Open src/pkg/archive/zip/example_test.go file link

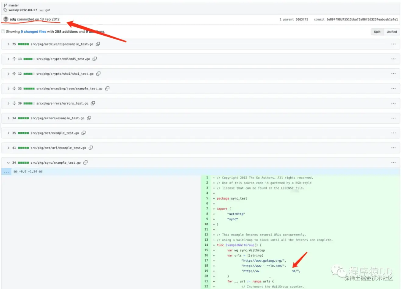(x=62, y=44)
